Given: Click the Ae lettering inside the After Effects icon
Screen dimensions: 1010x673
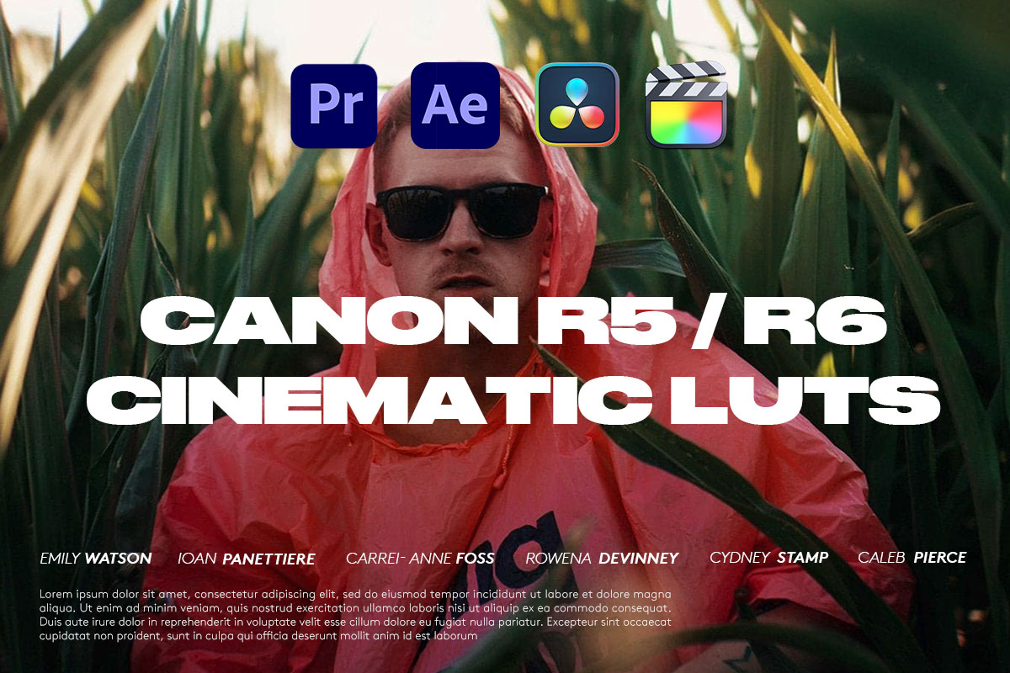Looking at the screenshot, I should point(454,103).
